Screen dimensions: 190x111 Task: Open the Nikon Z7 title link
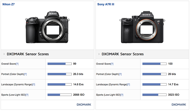[x=8, y=4]
